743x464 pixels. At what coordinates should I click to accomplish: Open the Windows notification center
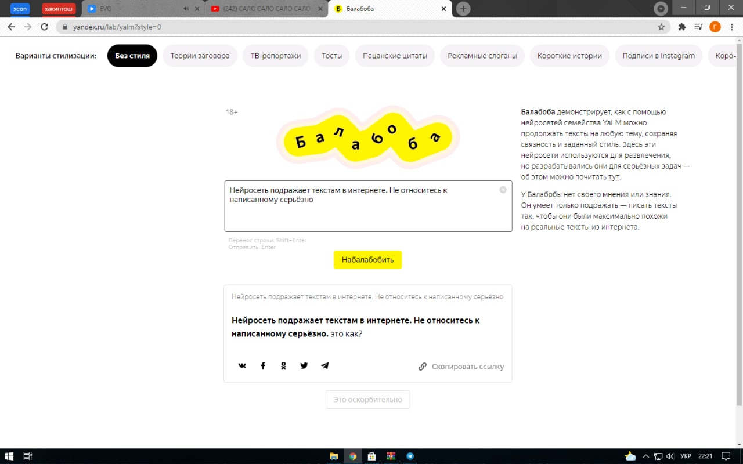pos(726,456)
